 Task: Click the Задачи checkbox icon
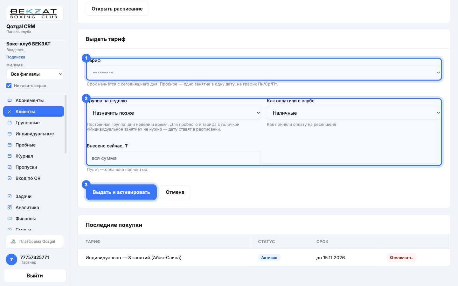point(10,196)
